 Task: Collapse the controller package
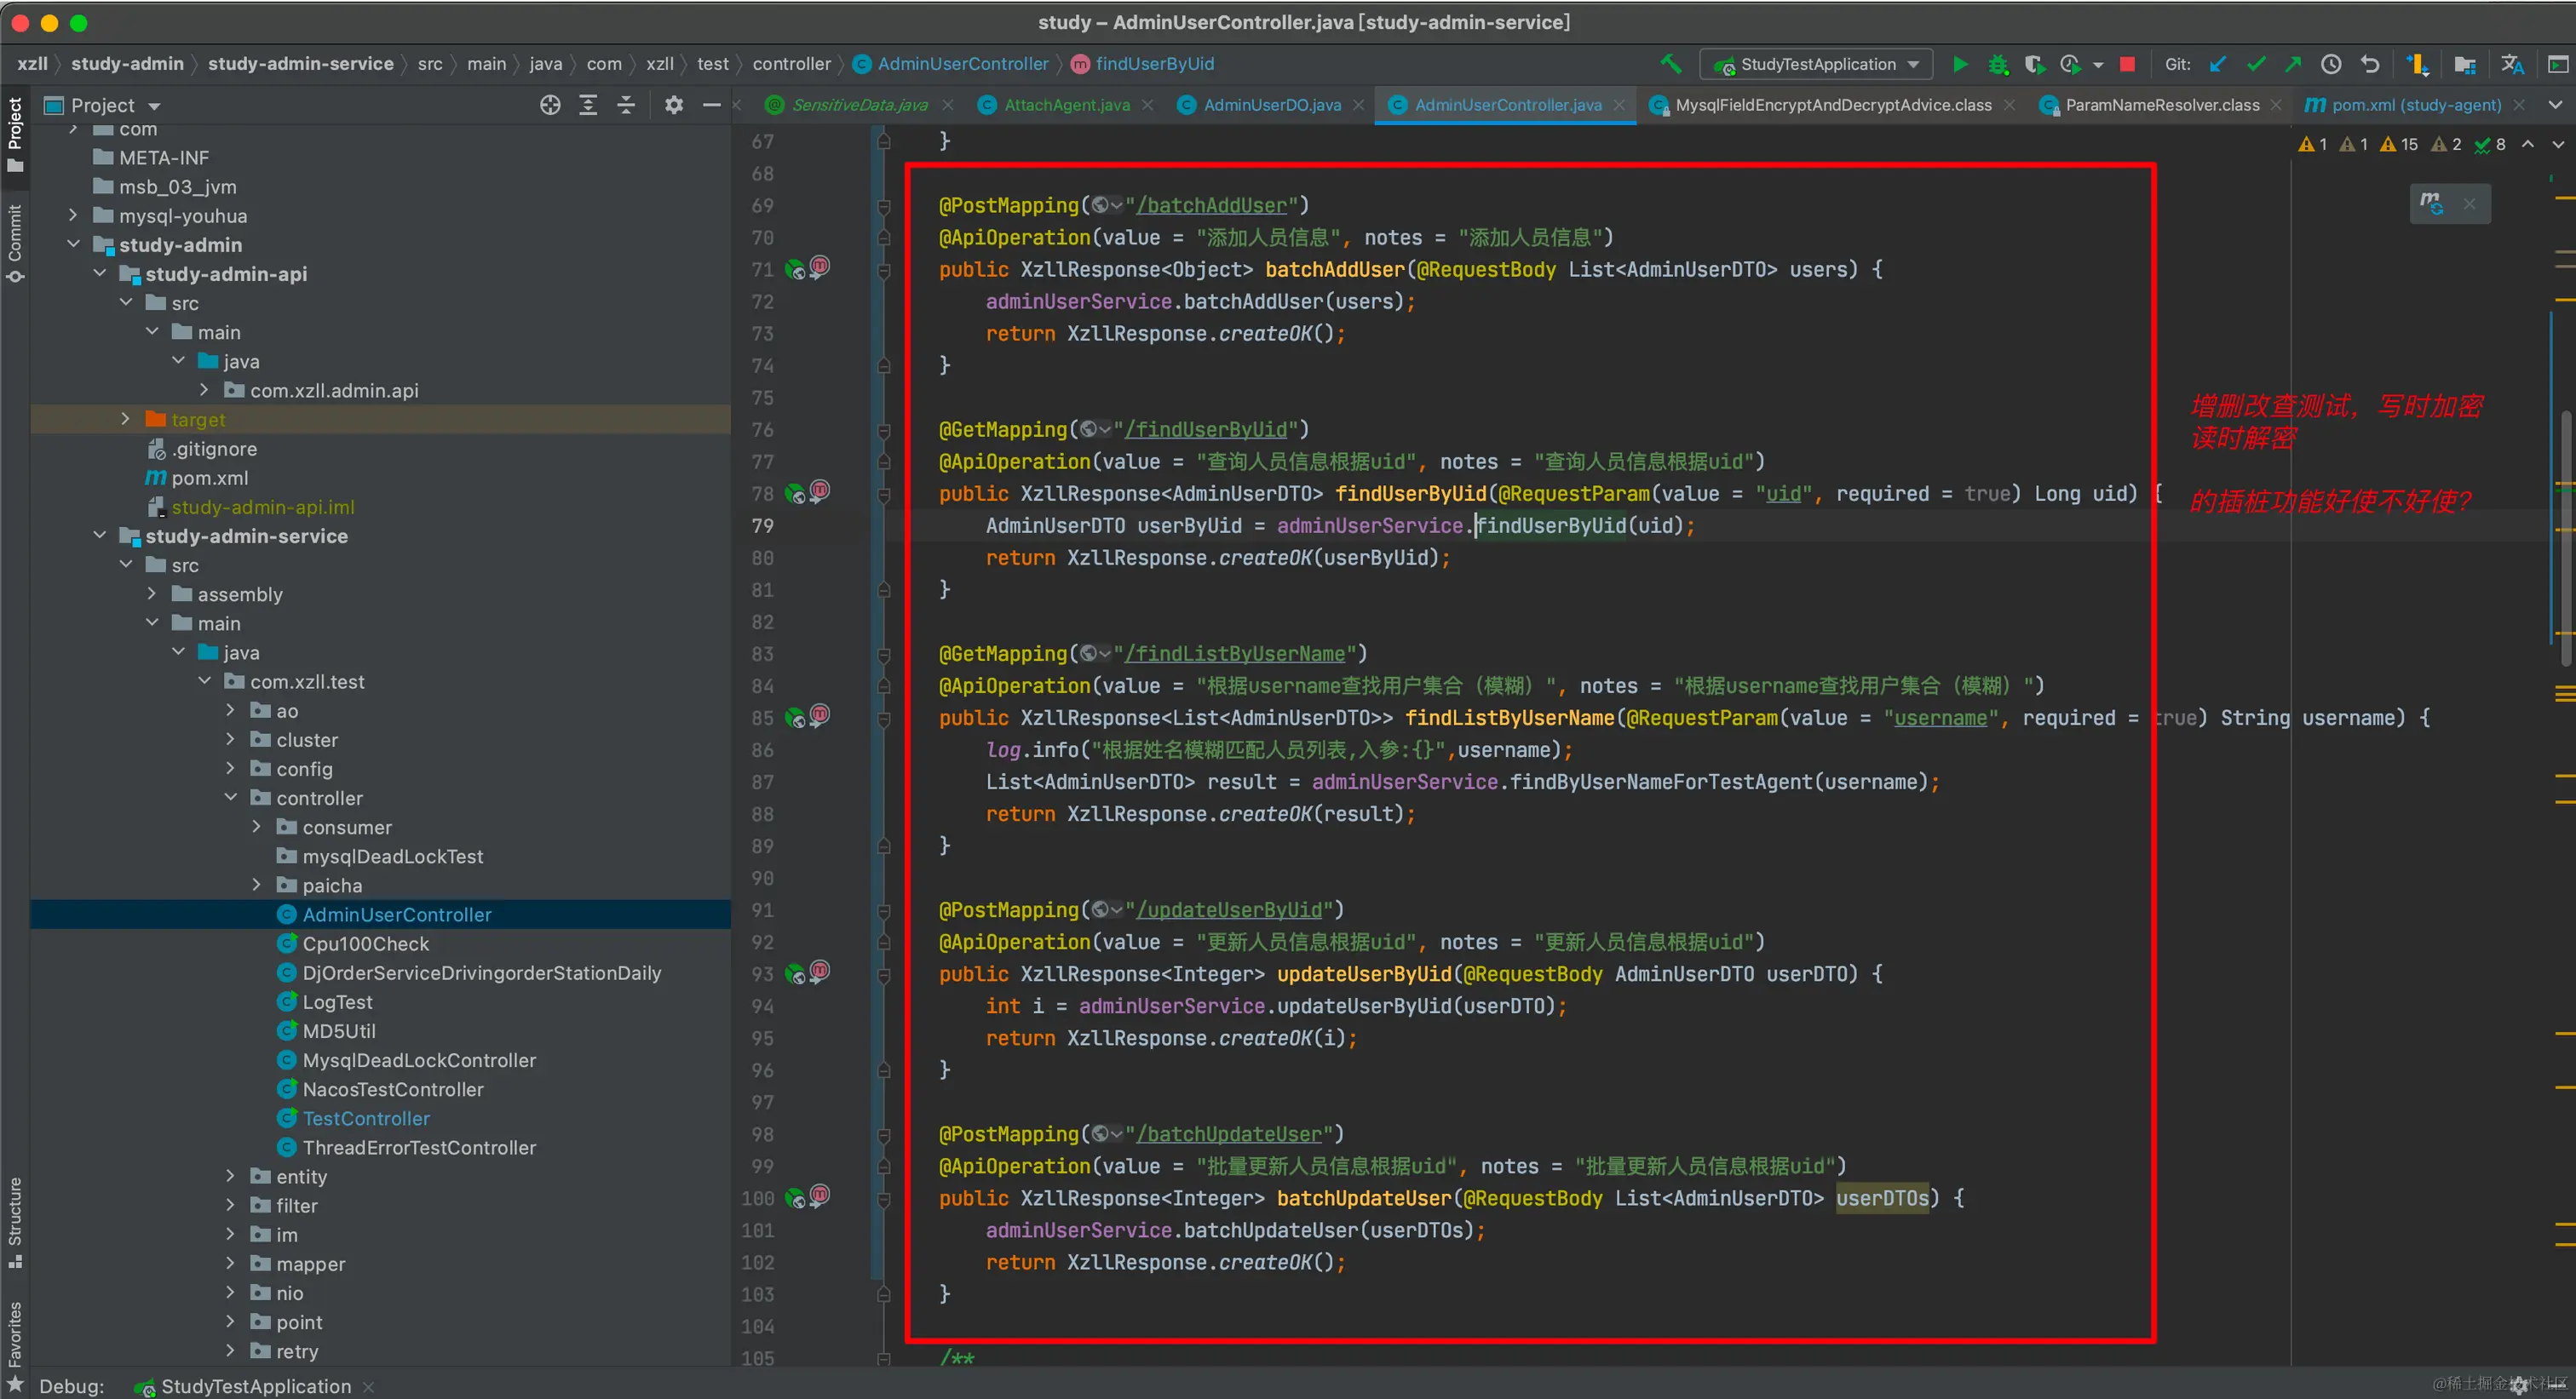click(x=230, y=798)
